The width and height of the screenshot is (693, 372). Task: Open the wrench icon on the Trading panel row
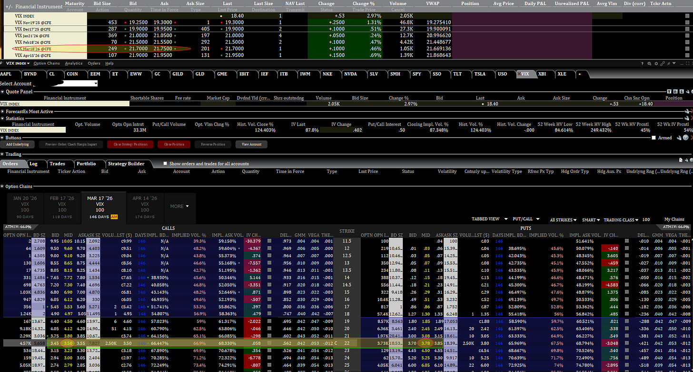click(686, 160)
